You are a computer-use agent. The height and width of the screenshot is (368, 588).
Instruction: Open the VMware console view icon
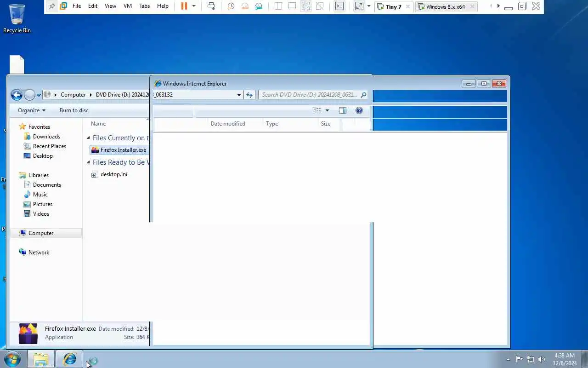coord(339,6)
